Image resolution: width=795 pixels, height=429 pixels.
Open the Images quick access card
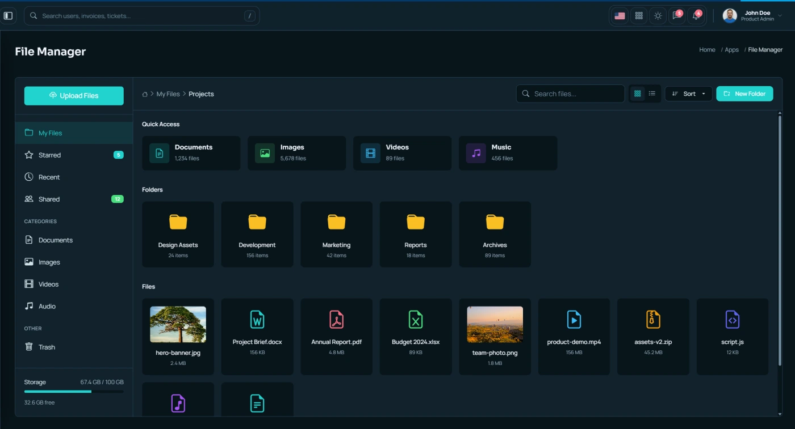[x=296, y=153]
